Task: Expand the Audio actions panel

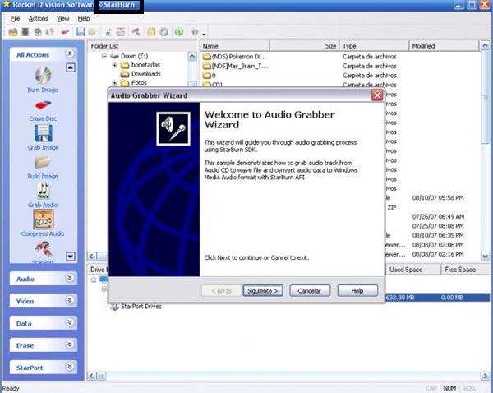Action: pos(70,278)
